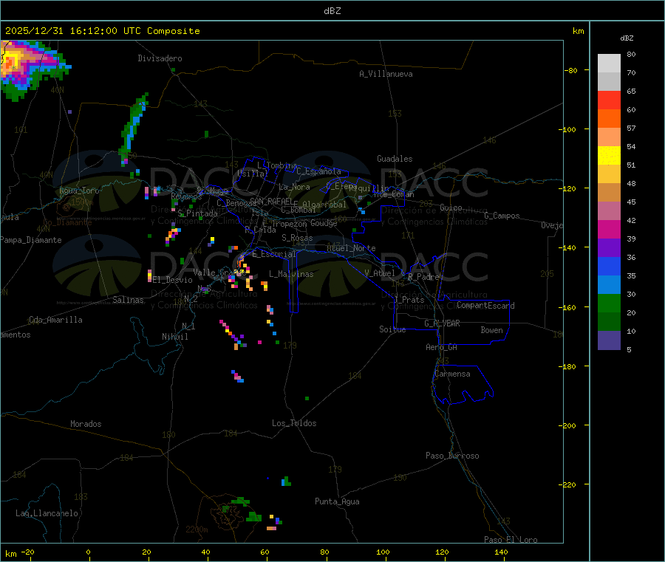This screenshot has width=665, height=562.
Task: Click the Agua_Toro map label
Action: pos(79,191)
